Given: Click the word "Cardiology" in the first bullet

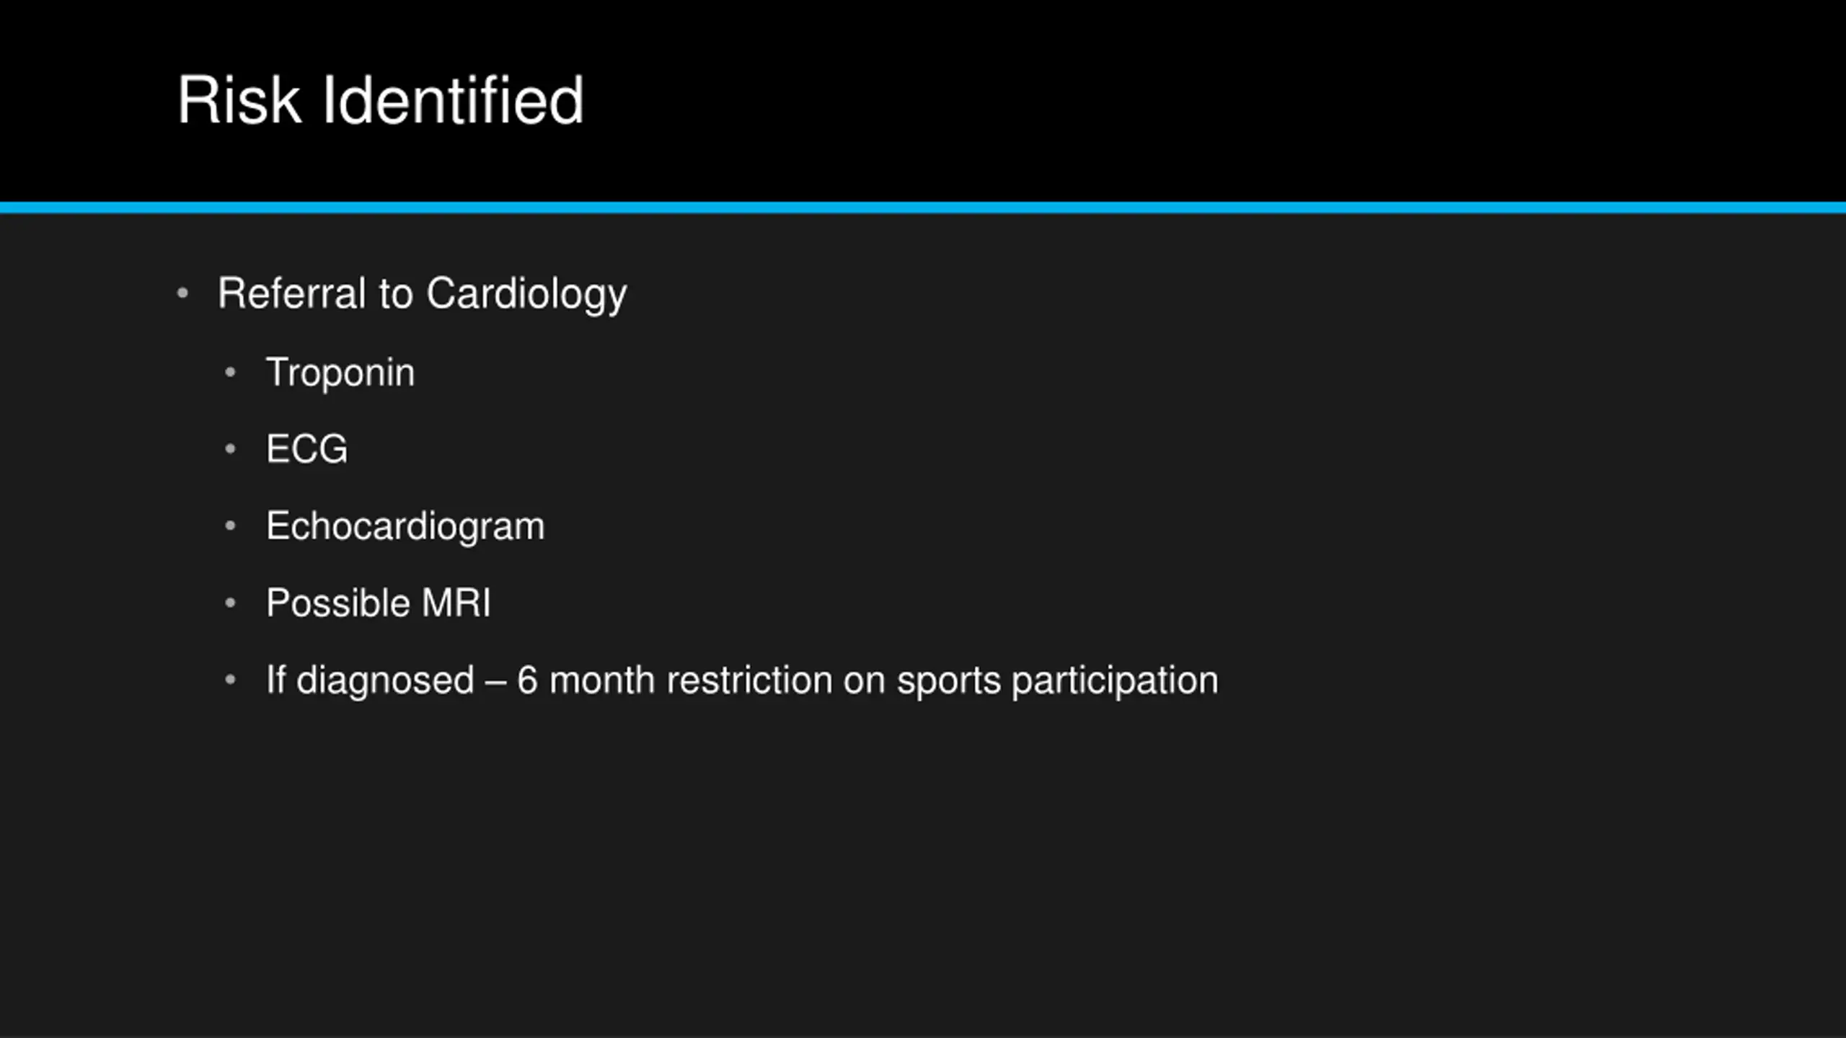Looking at the screenshot, I should click(x=526, y=295).
